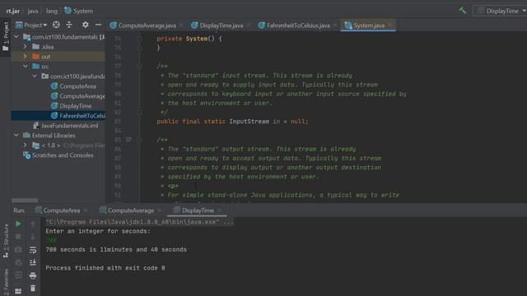The width and height of the screenshot is (527, 296).
Task: Click the Build project hammer icon
Action: 463,11
